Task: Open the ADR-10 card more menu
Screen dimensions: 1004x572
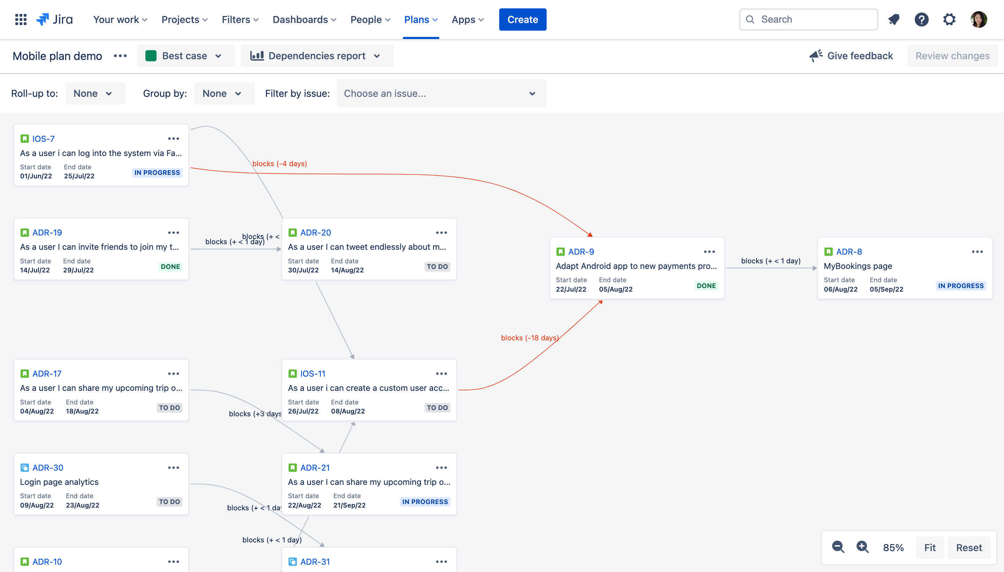Action: [x=173, y=562]
